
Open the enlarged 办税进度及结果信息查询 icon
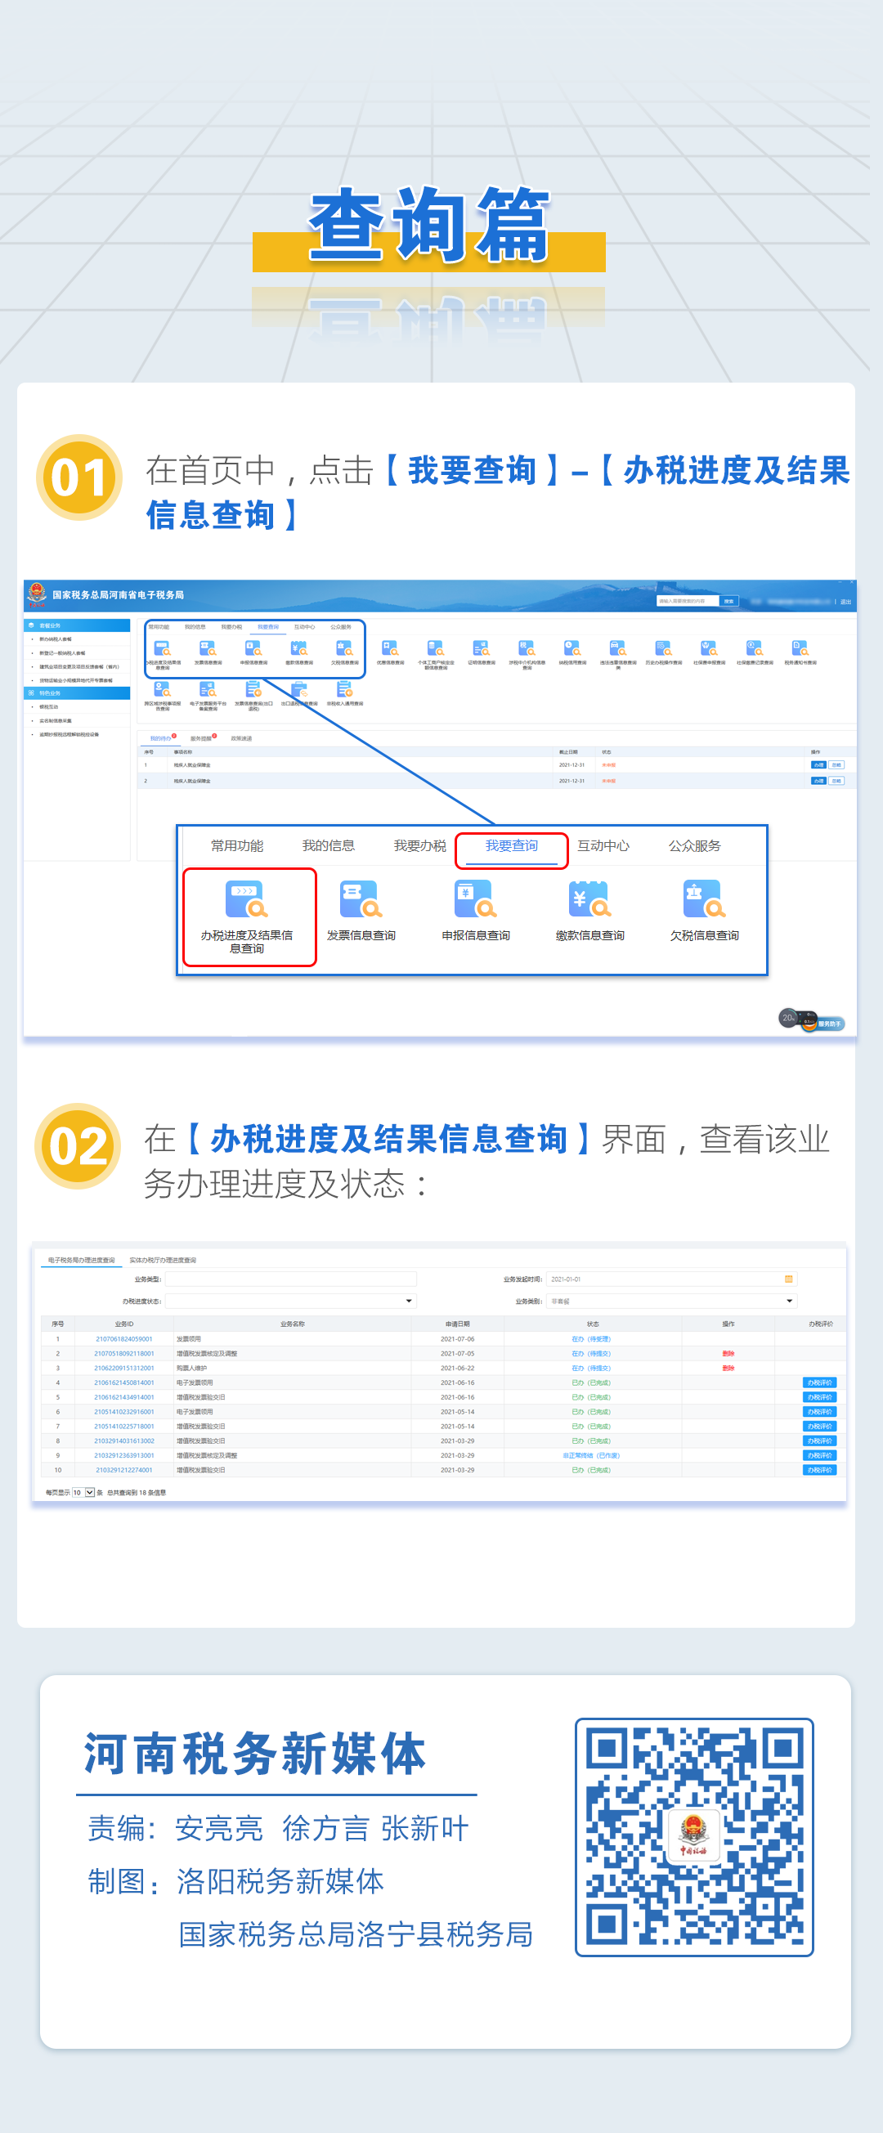(246, 900)
